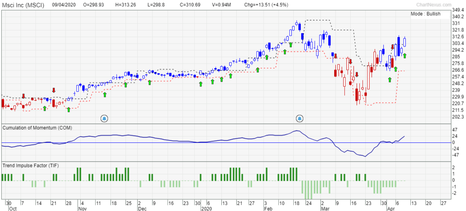Click the Oct month label on time axis
This screenshot has width=466, height=211.
(13, 209)
